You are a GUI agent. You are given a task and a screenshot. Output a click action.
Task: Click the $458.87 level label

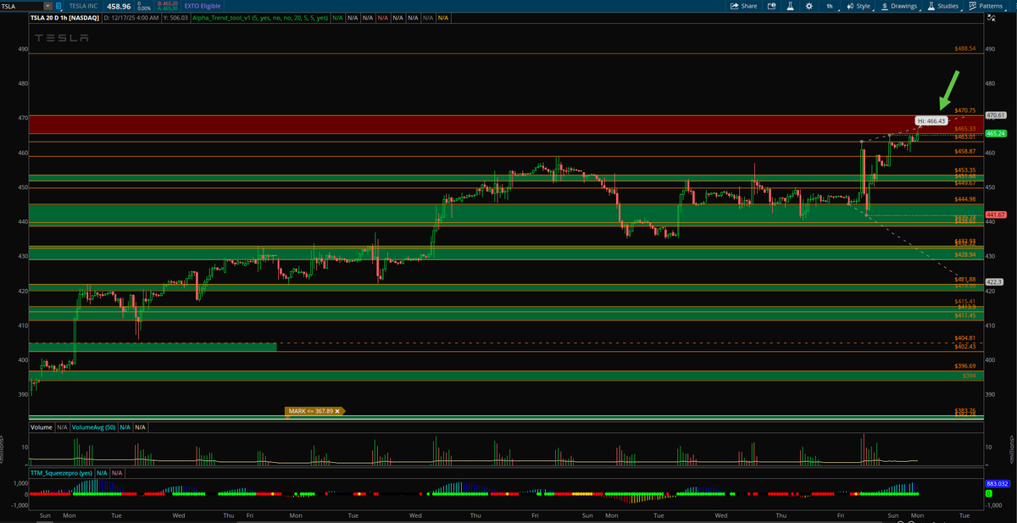click(x=965, y=151)
